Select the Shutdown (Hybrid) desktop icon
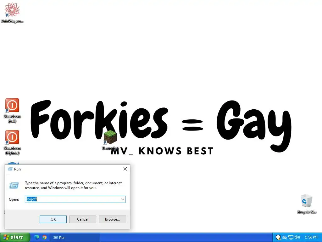Image resolution: width=322 pixels, height=242 pixels. point(12,142)
